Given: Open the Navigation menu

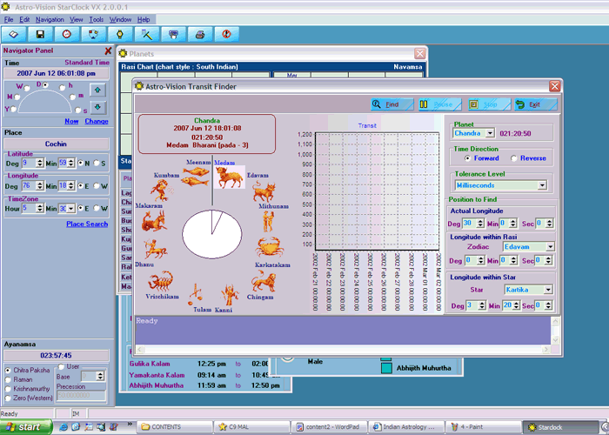Looking at the screenshot, I should [50, 19].
